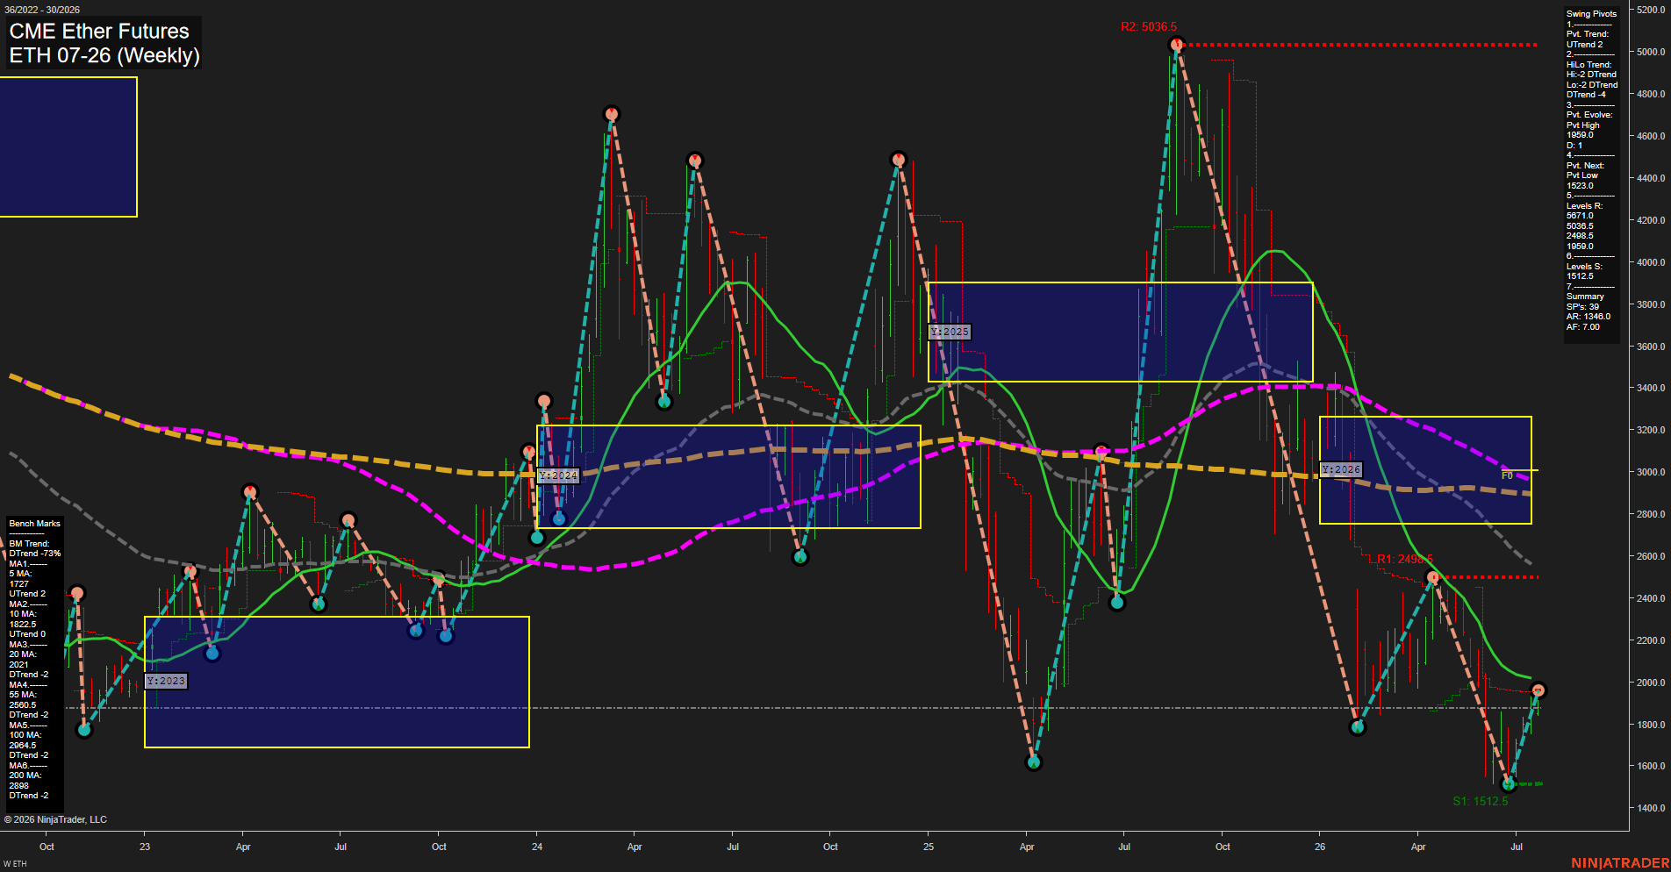Click the ETH 07-26 (Weekly) subtitle
The width and height of the screenshot is (1671, 872).
[x=104, y=55]
